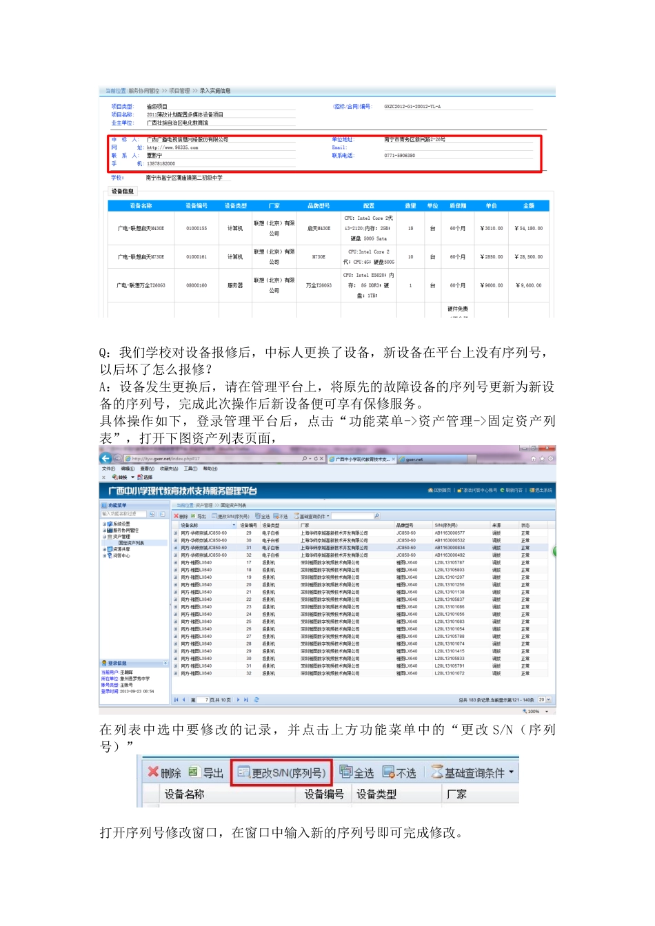This screenshot has width=655, height=926.
Task: Go to previous page of asset list
Action: pyautogui.click(x=184, y=699)
